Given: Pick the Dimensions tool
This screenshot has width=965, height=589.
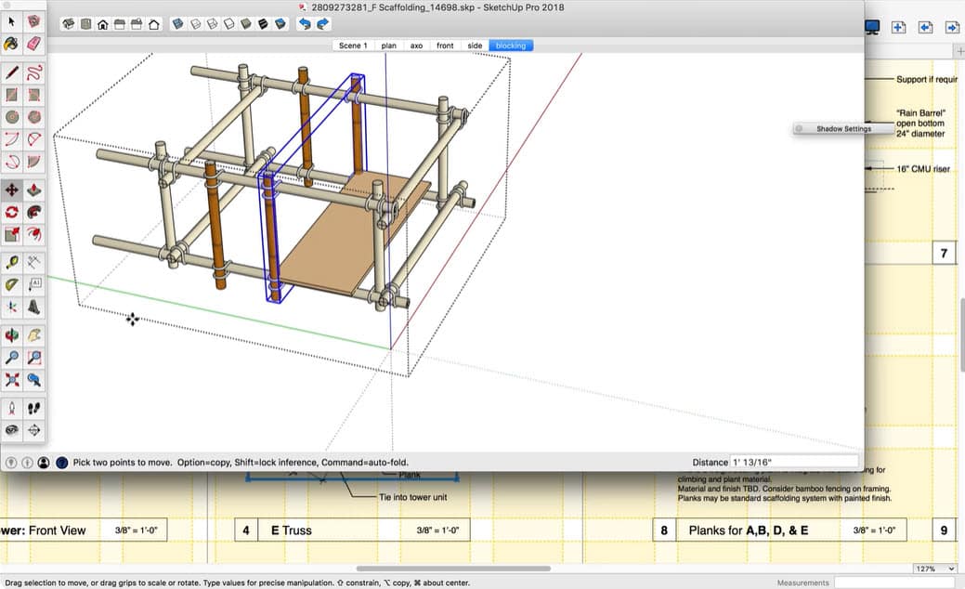Looking at the screenshot, I should click(33, 263).
